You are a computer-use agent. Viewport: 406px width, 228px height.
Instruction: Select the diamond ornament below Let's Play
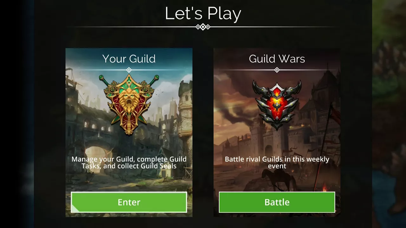(203, 27)
